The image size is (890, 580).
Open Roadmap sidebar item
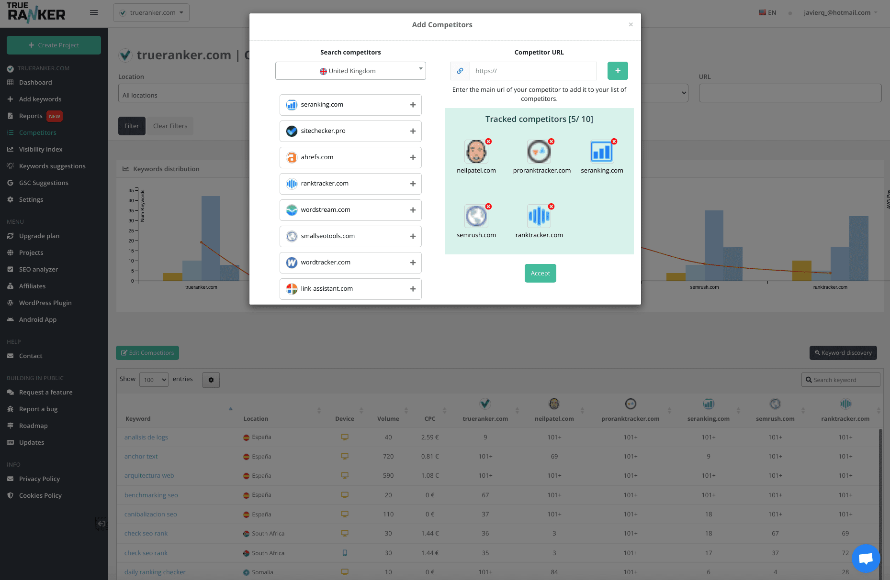[x=34, y=426]
